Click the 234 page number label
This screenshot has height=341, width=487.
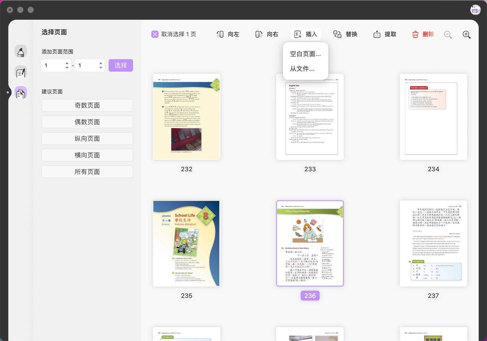[433, 169]
